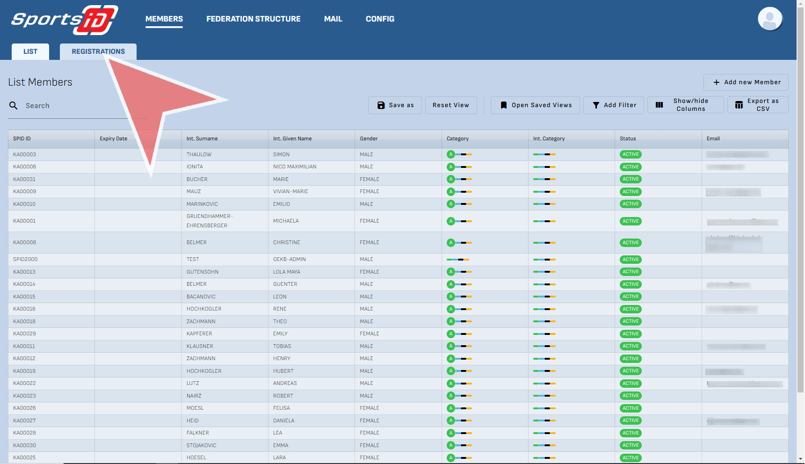Click the green A category badge for THAULOW
Viewport: 805px width, 464px height.
451,154
